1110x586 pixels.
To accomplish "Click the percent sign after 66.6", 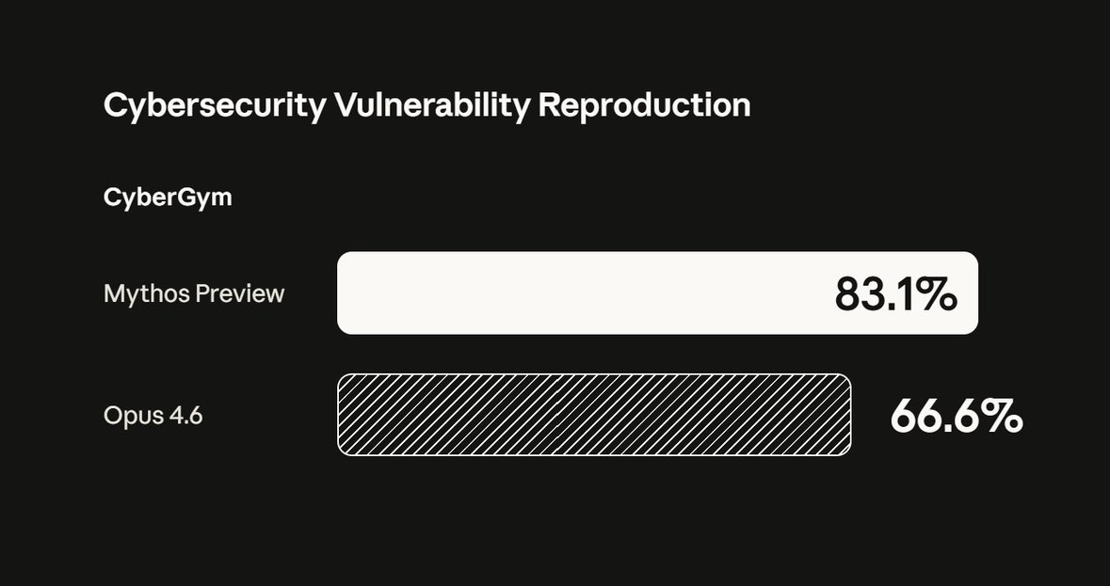I will [x=1004, y=417].
